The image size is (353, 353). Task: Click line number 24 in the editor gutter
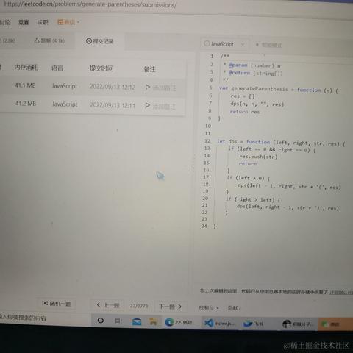[204, 226]
